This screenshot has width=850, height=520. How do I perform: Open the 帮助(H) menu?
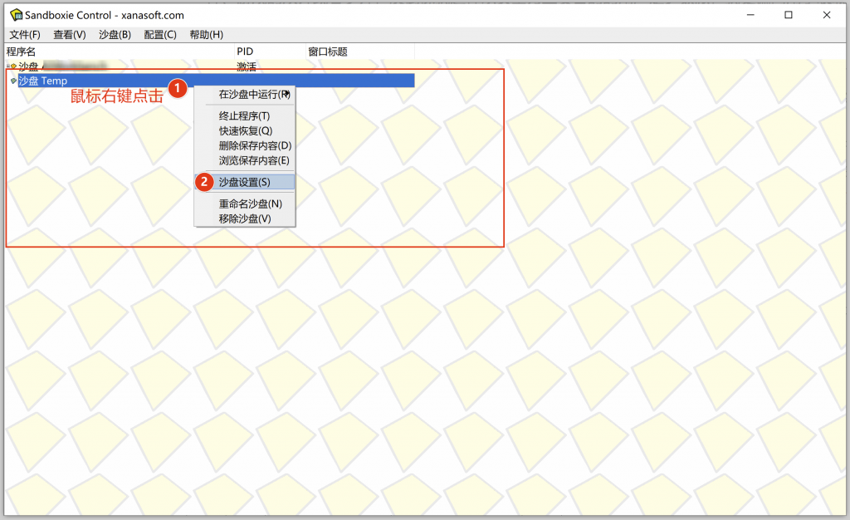(x=206, y=35)
